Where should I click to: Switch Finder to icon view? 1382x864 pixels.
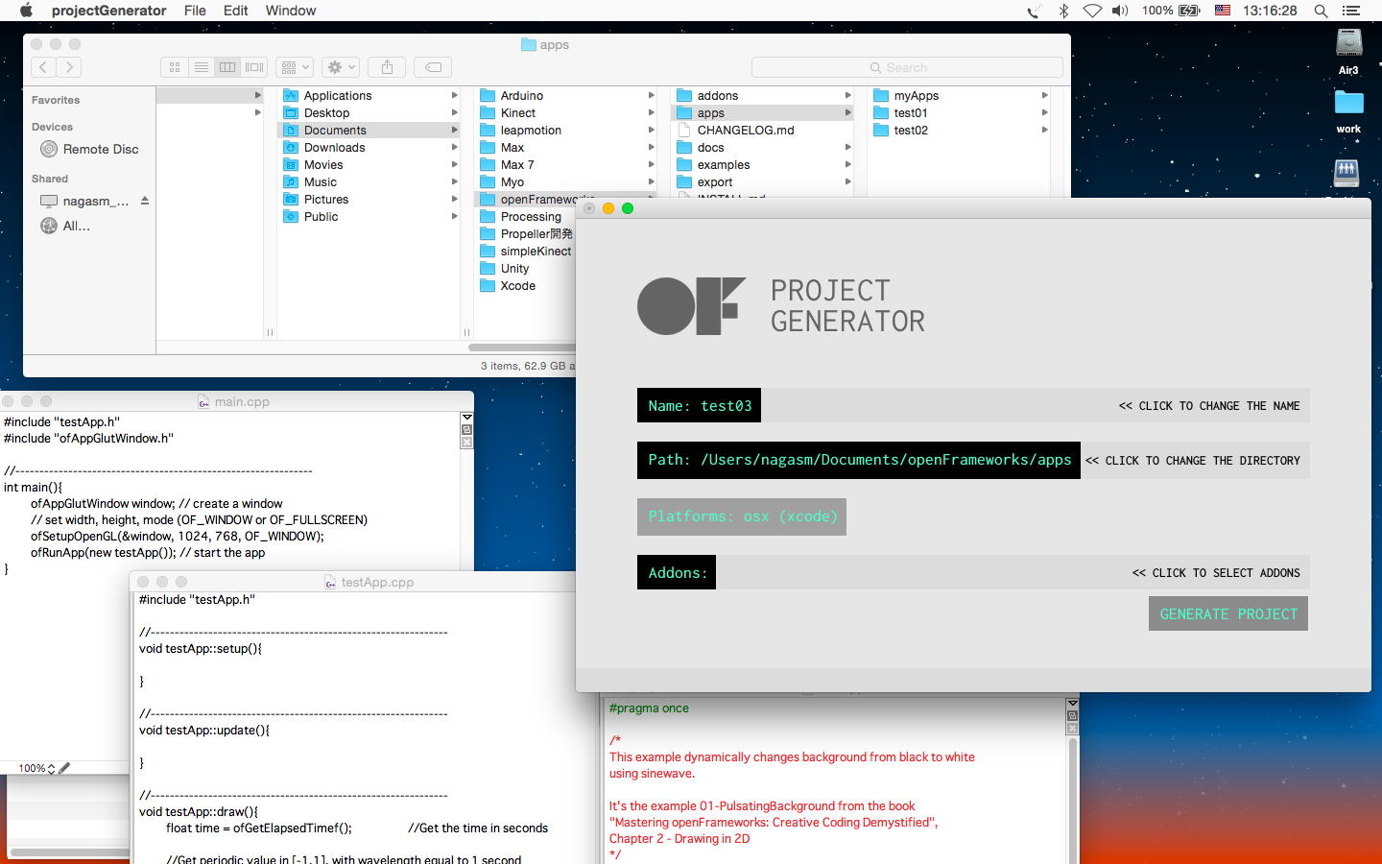click(175, 67)
